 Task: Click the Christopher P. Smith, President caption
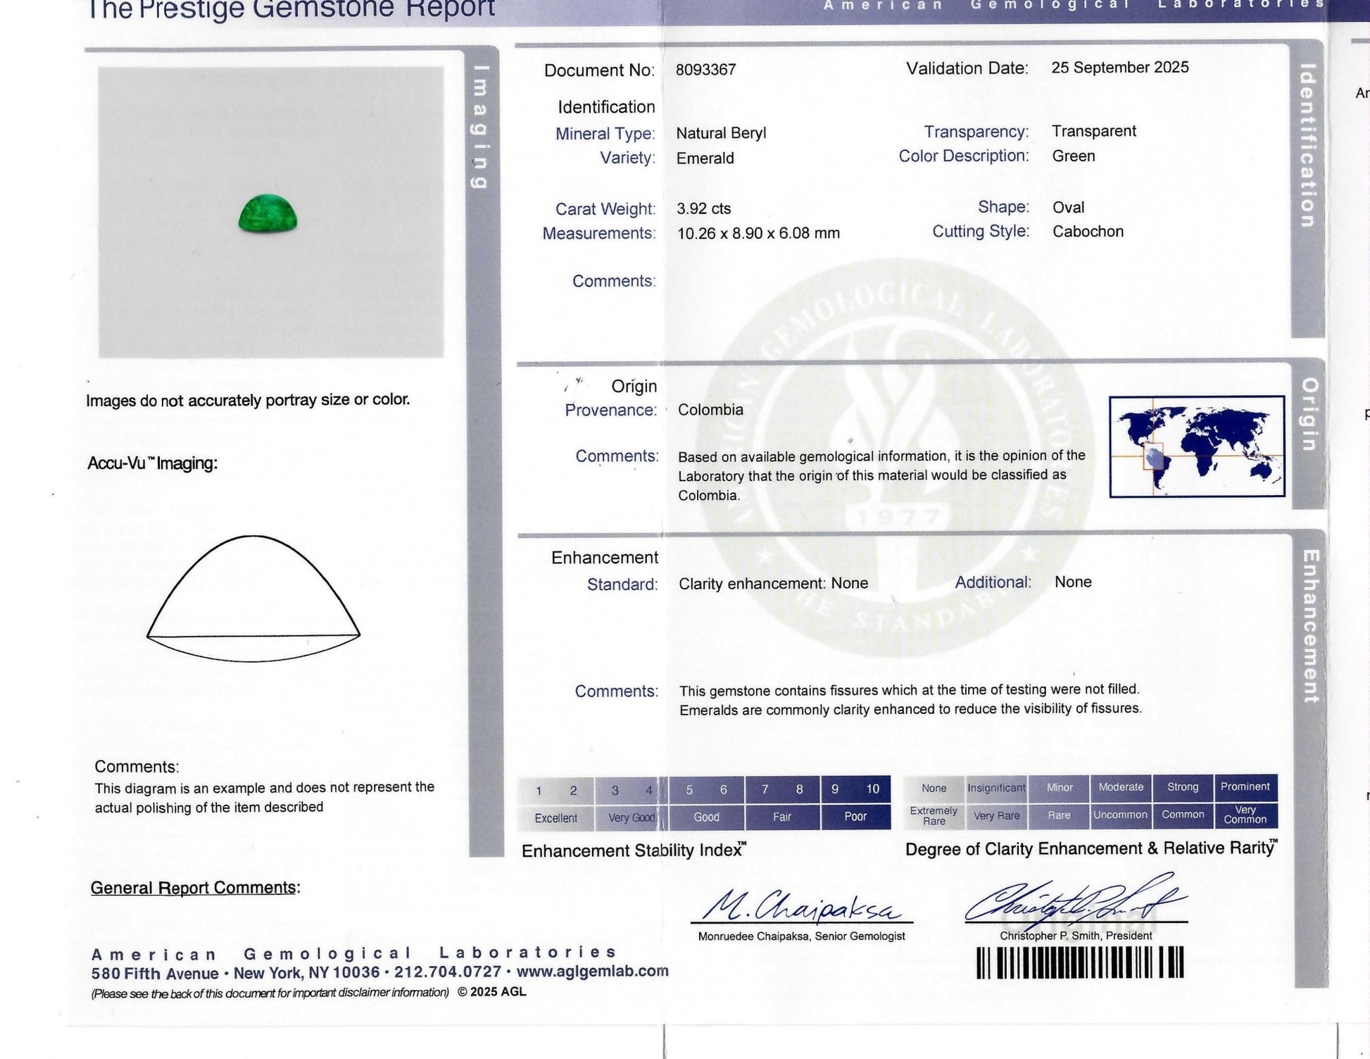1076,936
